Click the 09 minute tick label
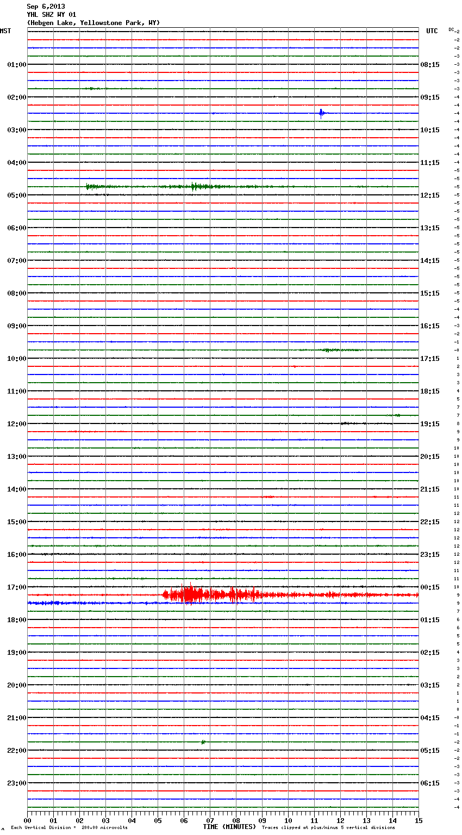 [262, 820]
